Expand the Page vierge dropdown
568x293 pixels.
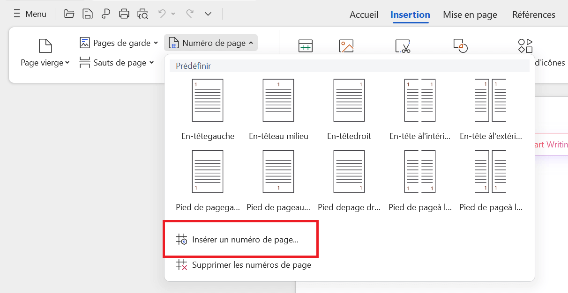coord(45,63)
